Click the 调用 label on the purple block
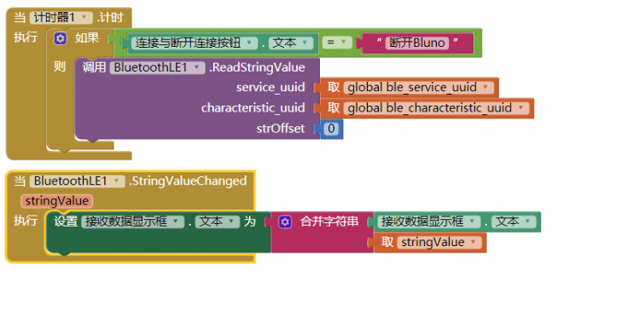Image resolution: width=639 pixels, height=316 pixels. pyautogui.click(x=94, y=67)
